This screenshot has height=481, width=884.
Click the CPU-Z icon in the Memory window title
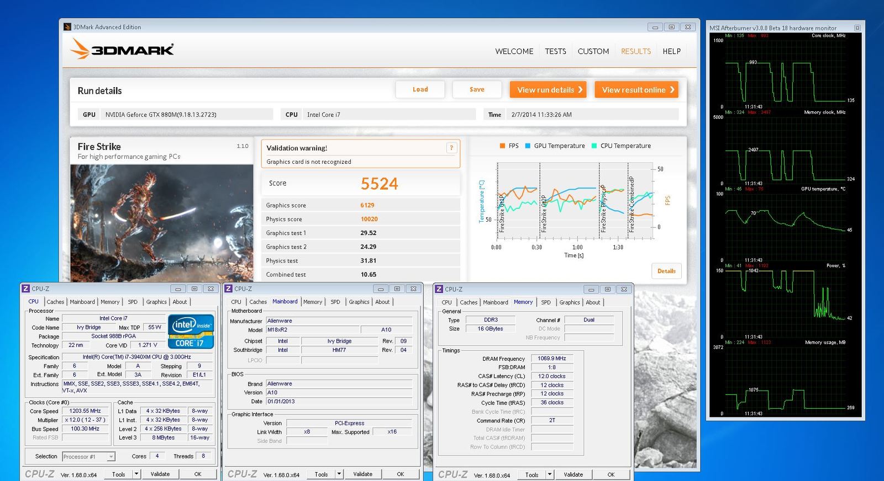click(439, 289)
